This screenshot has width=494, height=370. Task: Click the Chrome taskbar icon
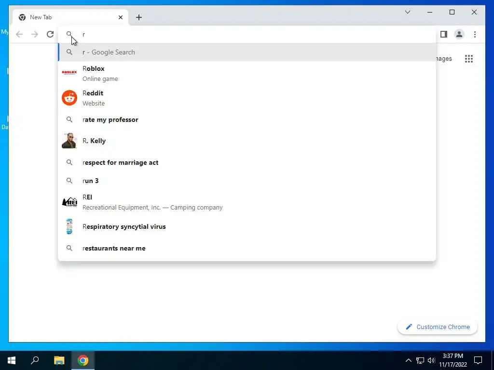point(83,360)
